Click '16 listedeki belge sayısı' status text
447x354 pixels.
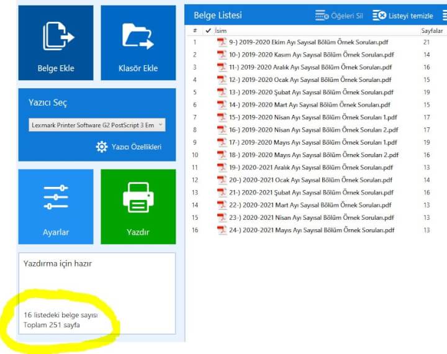click(x=61, y=315)
